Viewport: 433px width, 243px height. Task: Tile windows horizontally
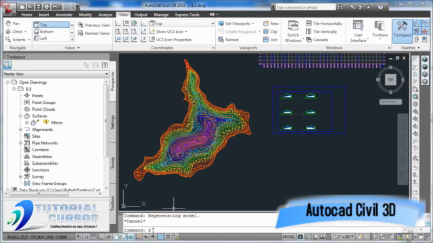click(x=324, y=24)
